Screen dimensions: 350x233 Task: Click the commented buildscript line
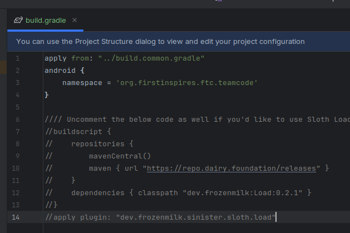pos(78,132)
